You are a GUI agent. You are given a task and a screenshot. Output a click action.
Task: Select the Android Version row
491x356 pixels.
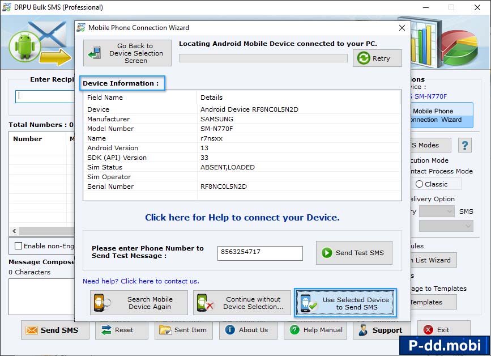pyautogui.click(x=242, y=148)
